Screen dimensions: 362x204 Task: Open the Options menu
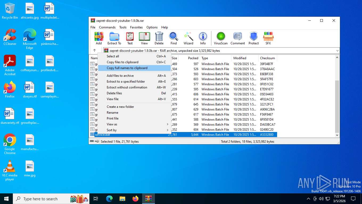point(152,27)
